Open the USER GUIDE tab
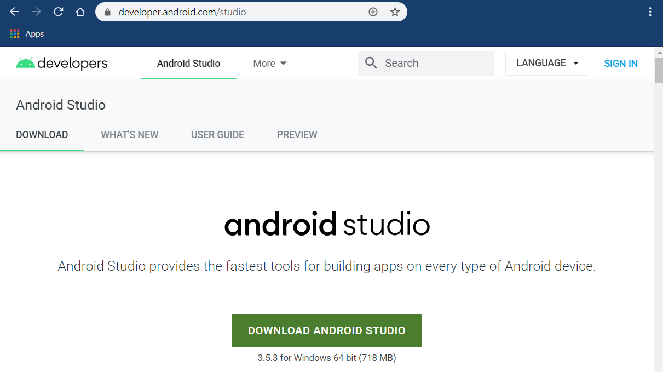 (x=218, y=135)
